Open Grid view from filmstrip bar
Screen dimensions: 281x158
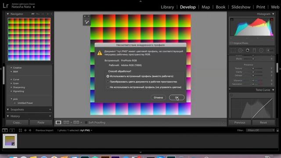pyautogui.click(x=20, y=130)
